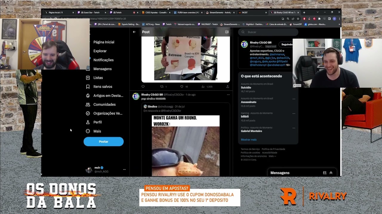Open reader view icon in Post header
Screen dimensions: 382x214
pos(227,32)
